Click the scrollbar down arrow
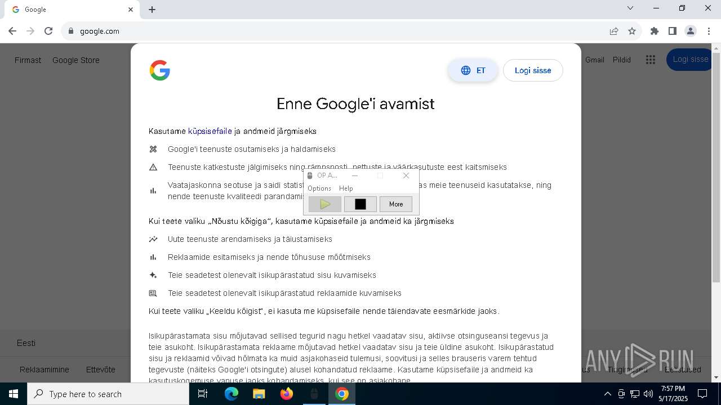 (716, 377)
